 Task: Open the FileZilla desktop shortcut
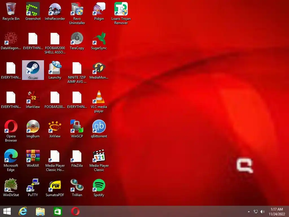(x=77, y=158)
